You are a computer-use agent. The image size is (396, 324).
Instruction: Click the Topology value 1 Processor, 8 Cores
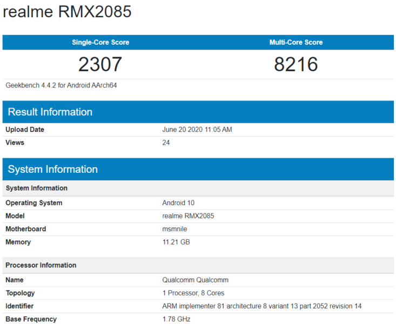(x=193, y=293)
